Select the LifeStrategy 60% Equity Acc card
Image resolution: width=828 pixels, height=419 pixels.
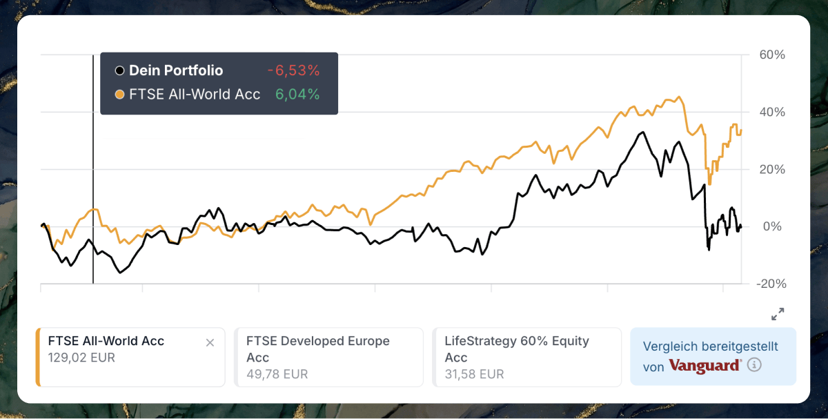point(526,357)
